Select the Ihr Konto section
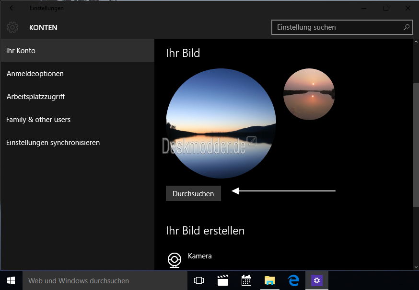419x290 pixels. [x=21, y=51]
